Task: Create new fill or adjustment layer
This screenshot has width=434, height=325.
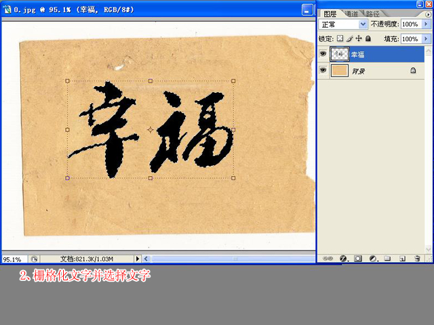Action: coord(372,259)
